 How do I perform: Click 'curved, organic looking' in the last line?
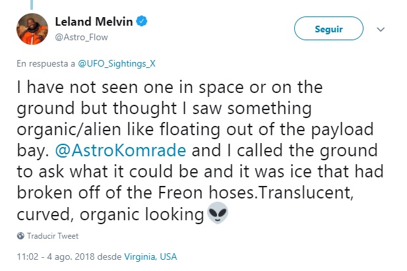tap(111, 214)
